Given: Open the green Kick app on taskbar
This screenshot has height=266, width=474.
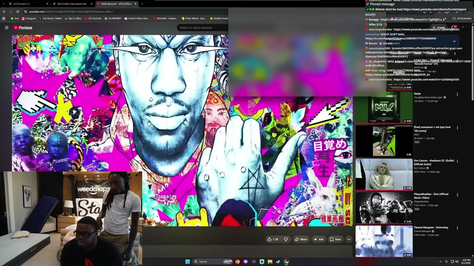Looking at the screenshot, I should (x=262, y=262).
